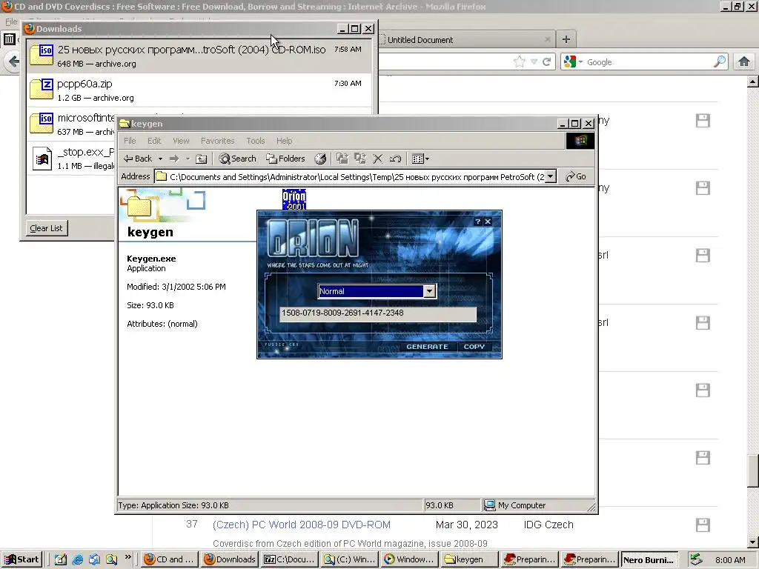This screenshot has width=759, height=569.
Task: Open Back history dropdown arrow in Explorer
Action: 160,159
